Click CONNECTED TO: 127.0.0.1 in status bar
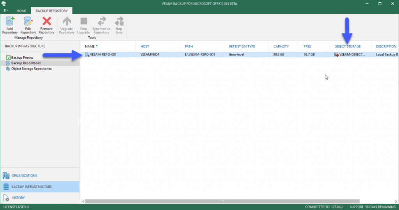Viewport: 399px width, 210px height. 324,207
